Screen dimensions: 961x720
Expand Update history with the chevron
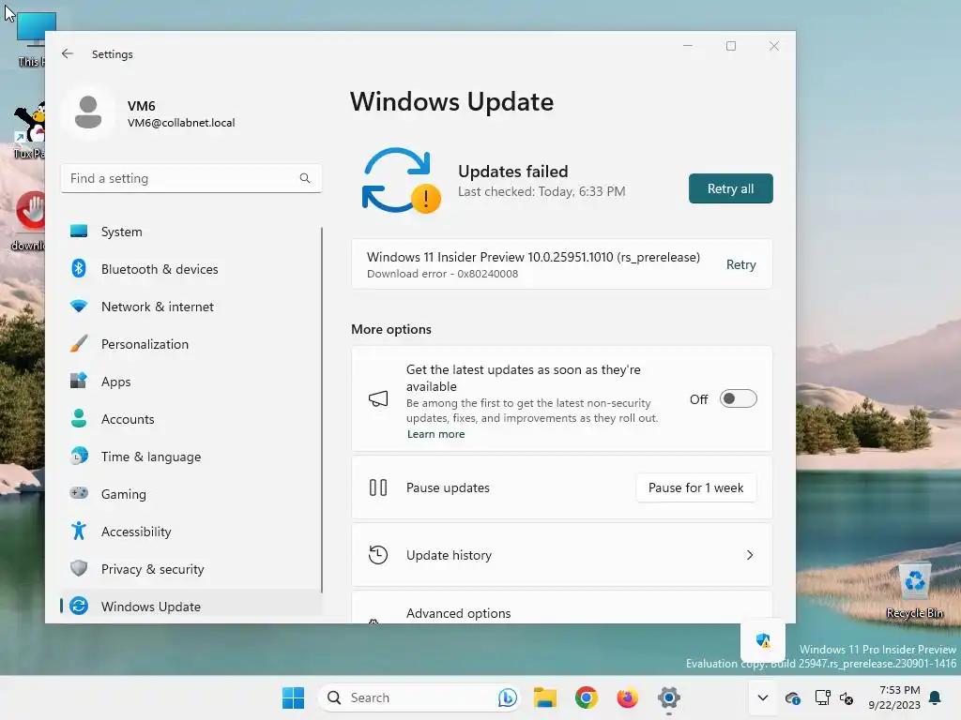[750, 555]
